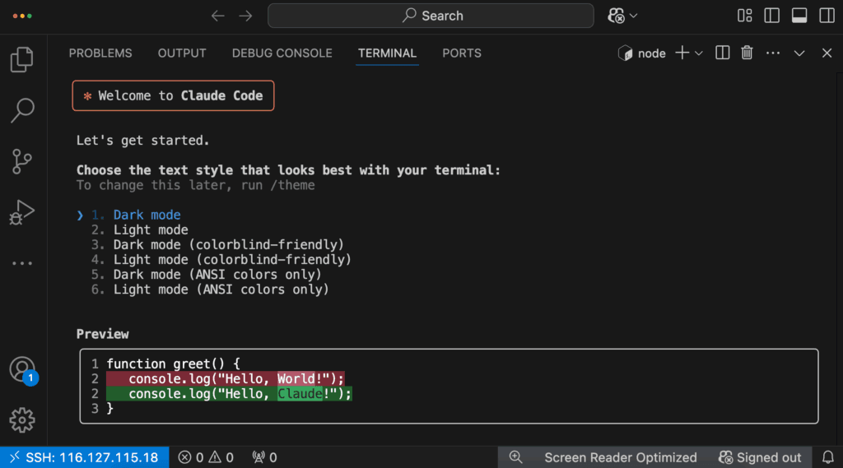Click the green added console.log line
The width and height of the screenshot is (843, 468).
point(229,394)
